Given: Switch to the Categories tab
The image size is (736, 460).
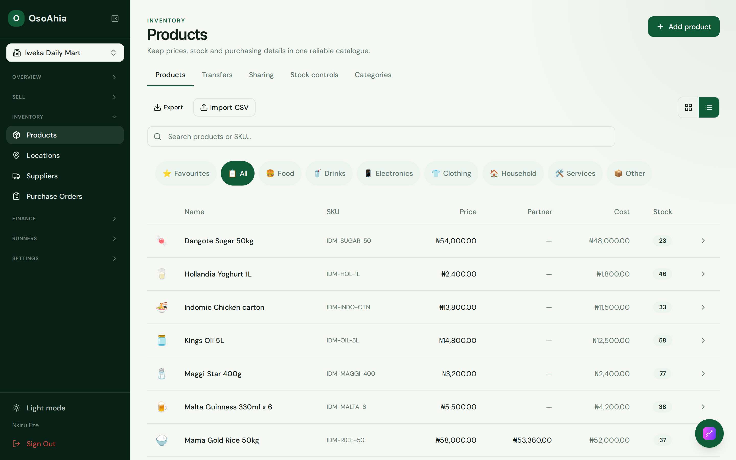Looking at the screenshot, I should click(373, 75).
